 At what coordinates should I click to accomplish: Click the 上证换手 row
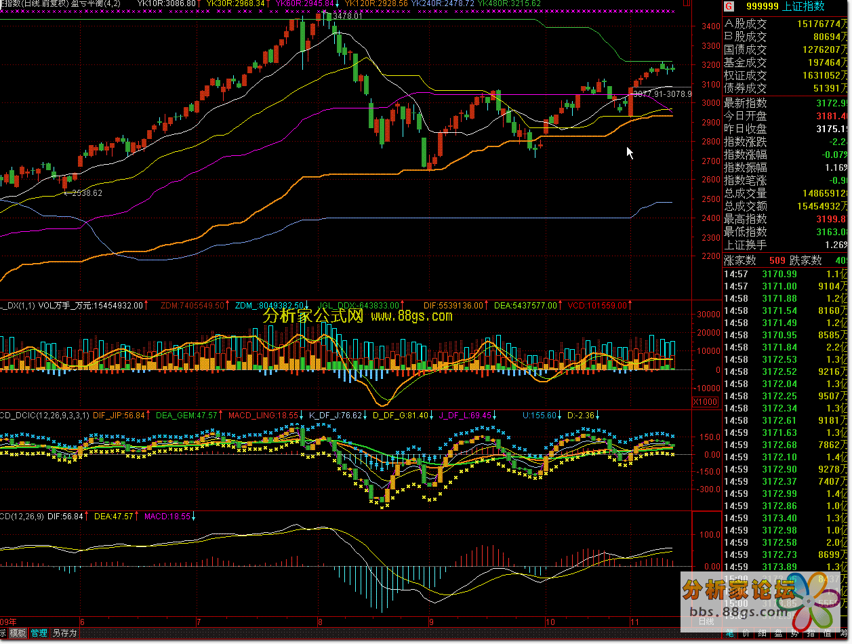(x=786, y=245)
